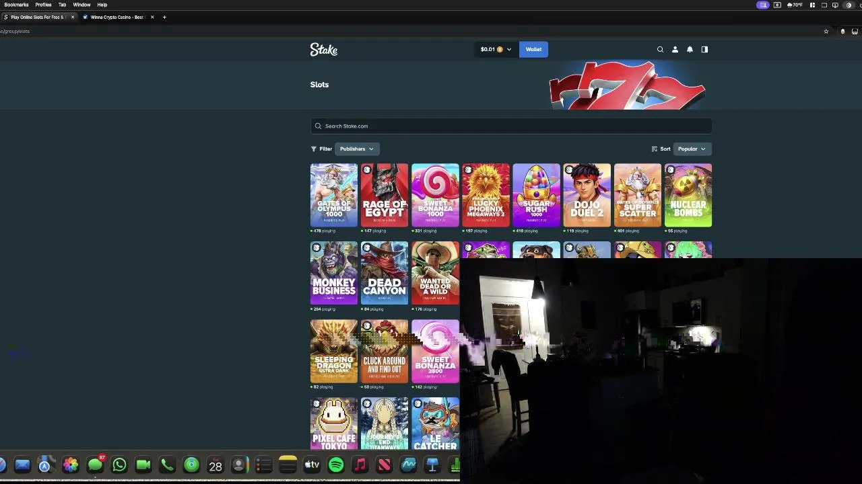Viewport: 862px width, 484px height.
Task: Open Sweet Bonanza 1000 slot
Action: 435,195
